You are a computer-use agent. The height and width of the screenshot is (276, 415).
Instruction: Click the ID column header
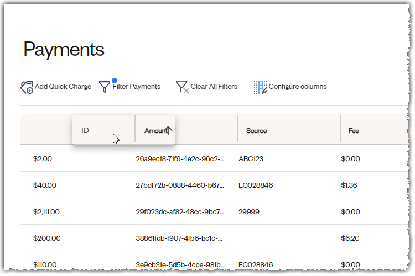(x=104, y=130)
